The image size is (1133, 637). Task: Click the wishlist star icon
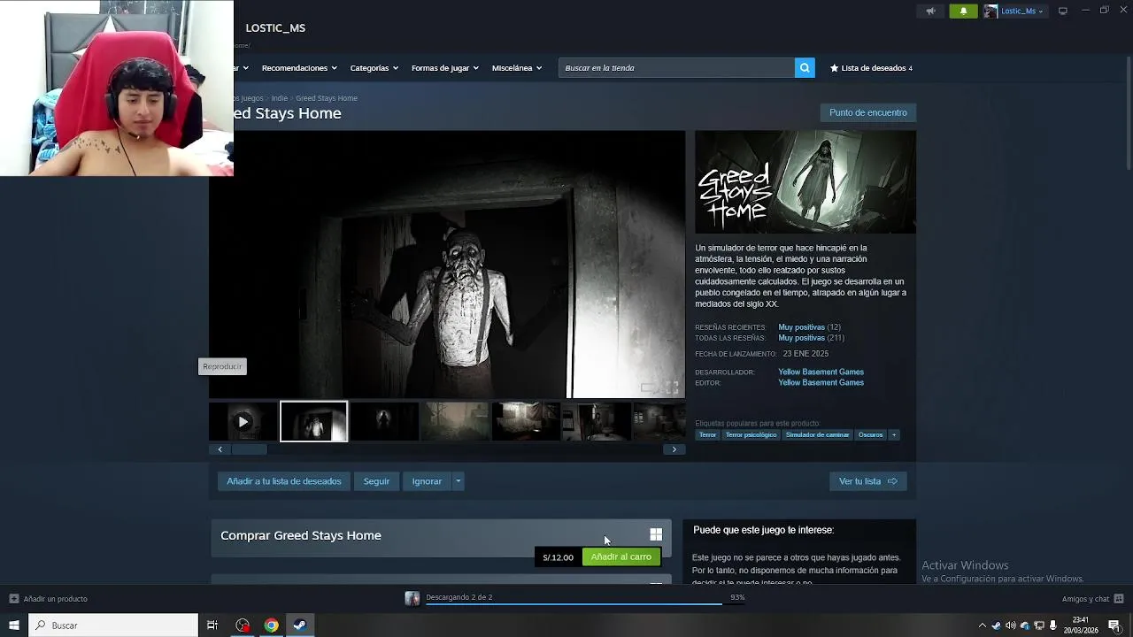point(834,68)
